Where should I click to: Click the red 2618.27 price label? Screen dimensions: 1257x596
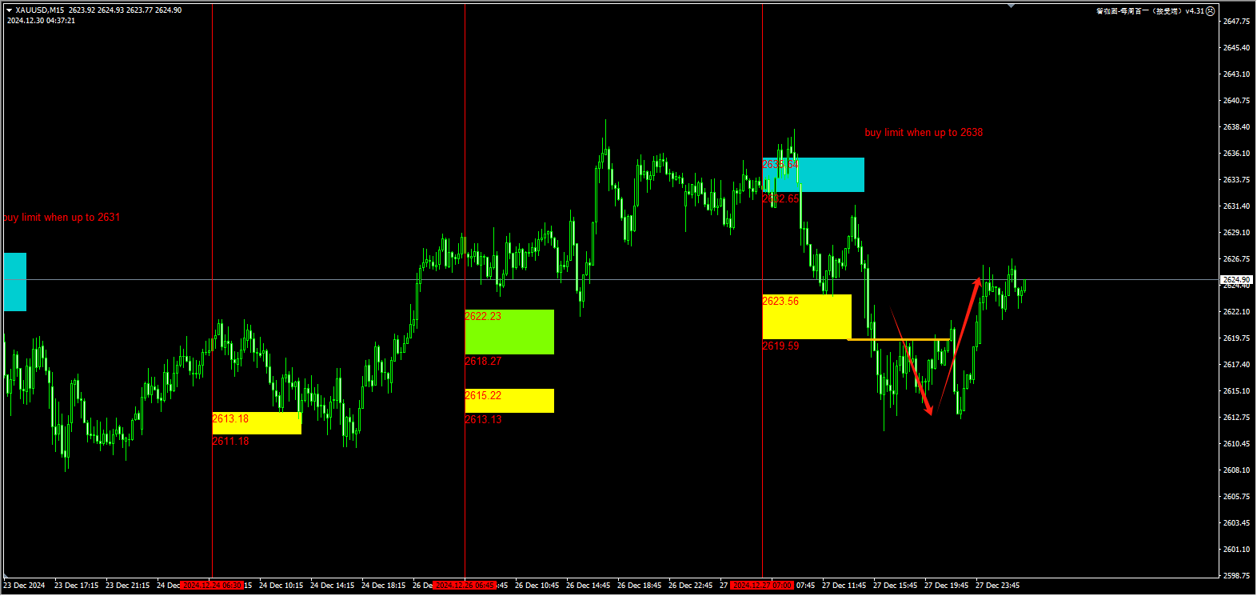483,362
